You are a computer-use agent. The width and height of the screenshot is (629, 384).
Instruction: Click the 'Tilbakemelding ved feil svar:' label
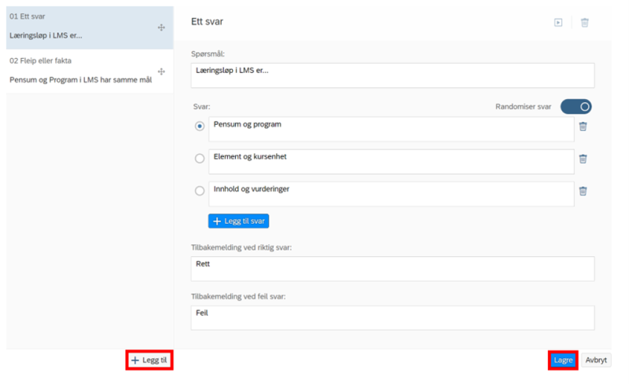(238, 297)
